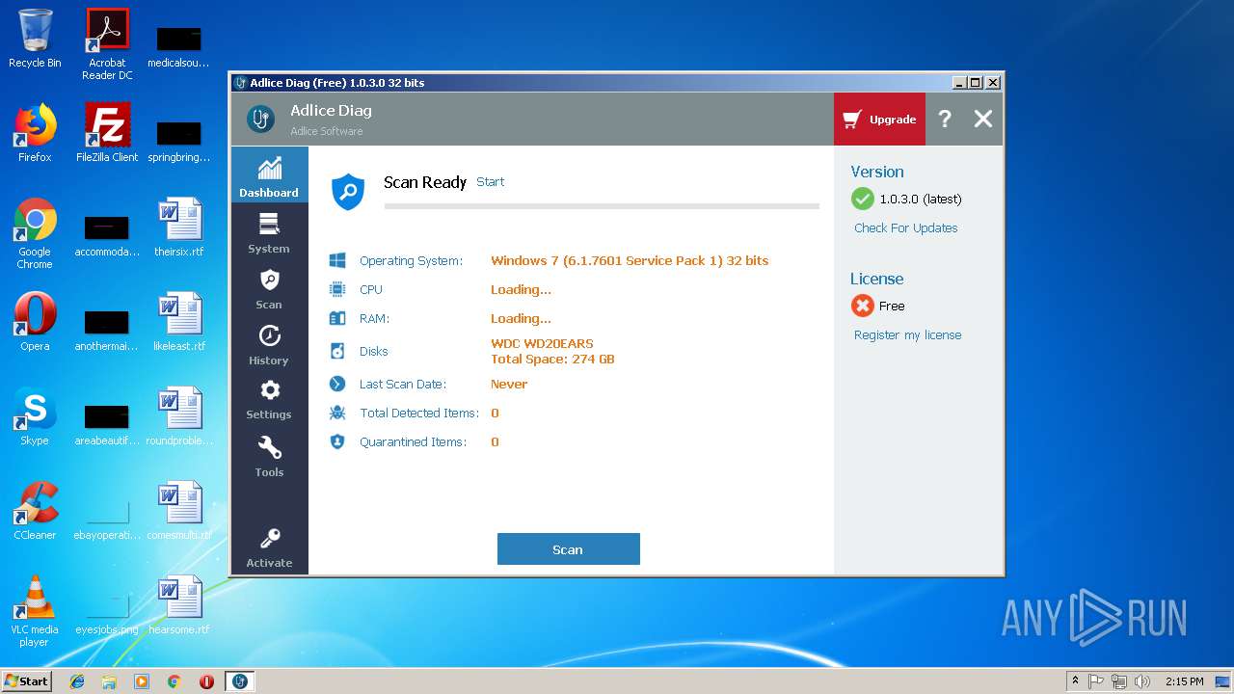Click the Windows logo Operating System icon

(x=337, y=260)
